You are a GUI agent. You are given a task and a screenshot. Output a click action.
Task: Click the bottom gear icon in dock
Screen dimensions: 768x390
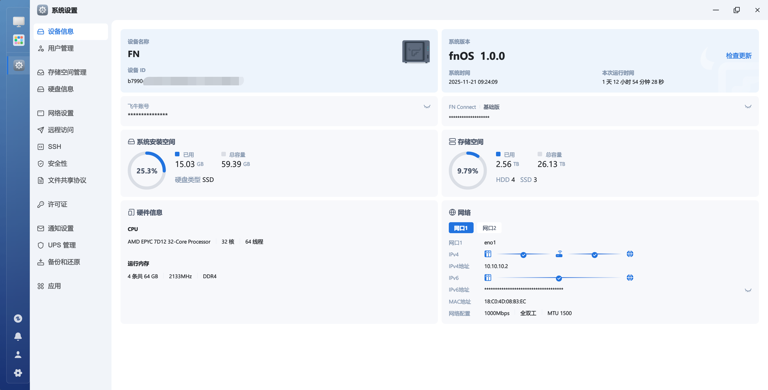[x=18, y=373]
